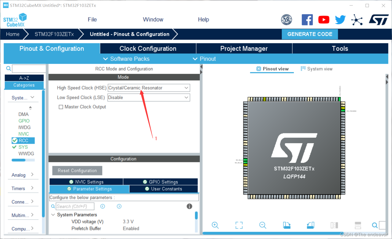Click the Pinout view chip icon
Viewport: 392px width, 239px height.
259,69
